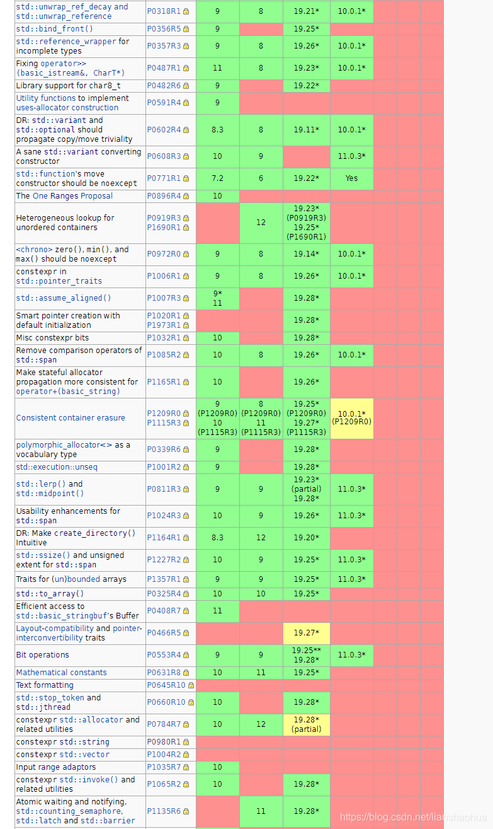The width and height of the screenshot is (493, 829).
Task: Open paper link P1164R1
Action: click(x=164, y=538)
